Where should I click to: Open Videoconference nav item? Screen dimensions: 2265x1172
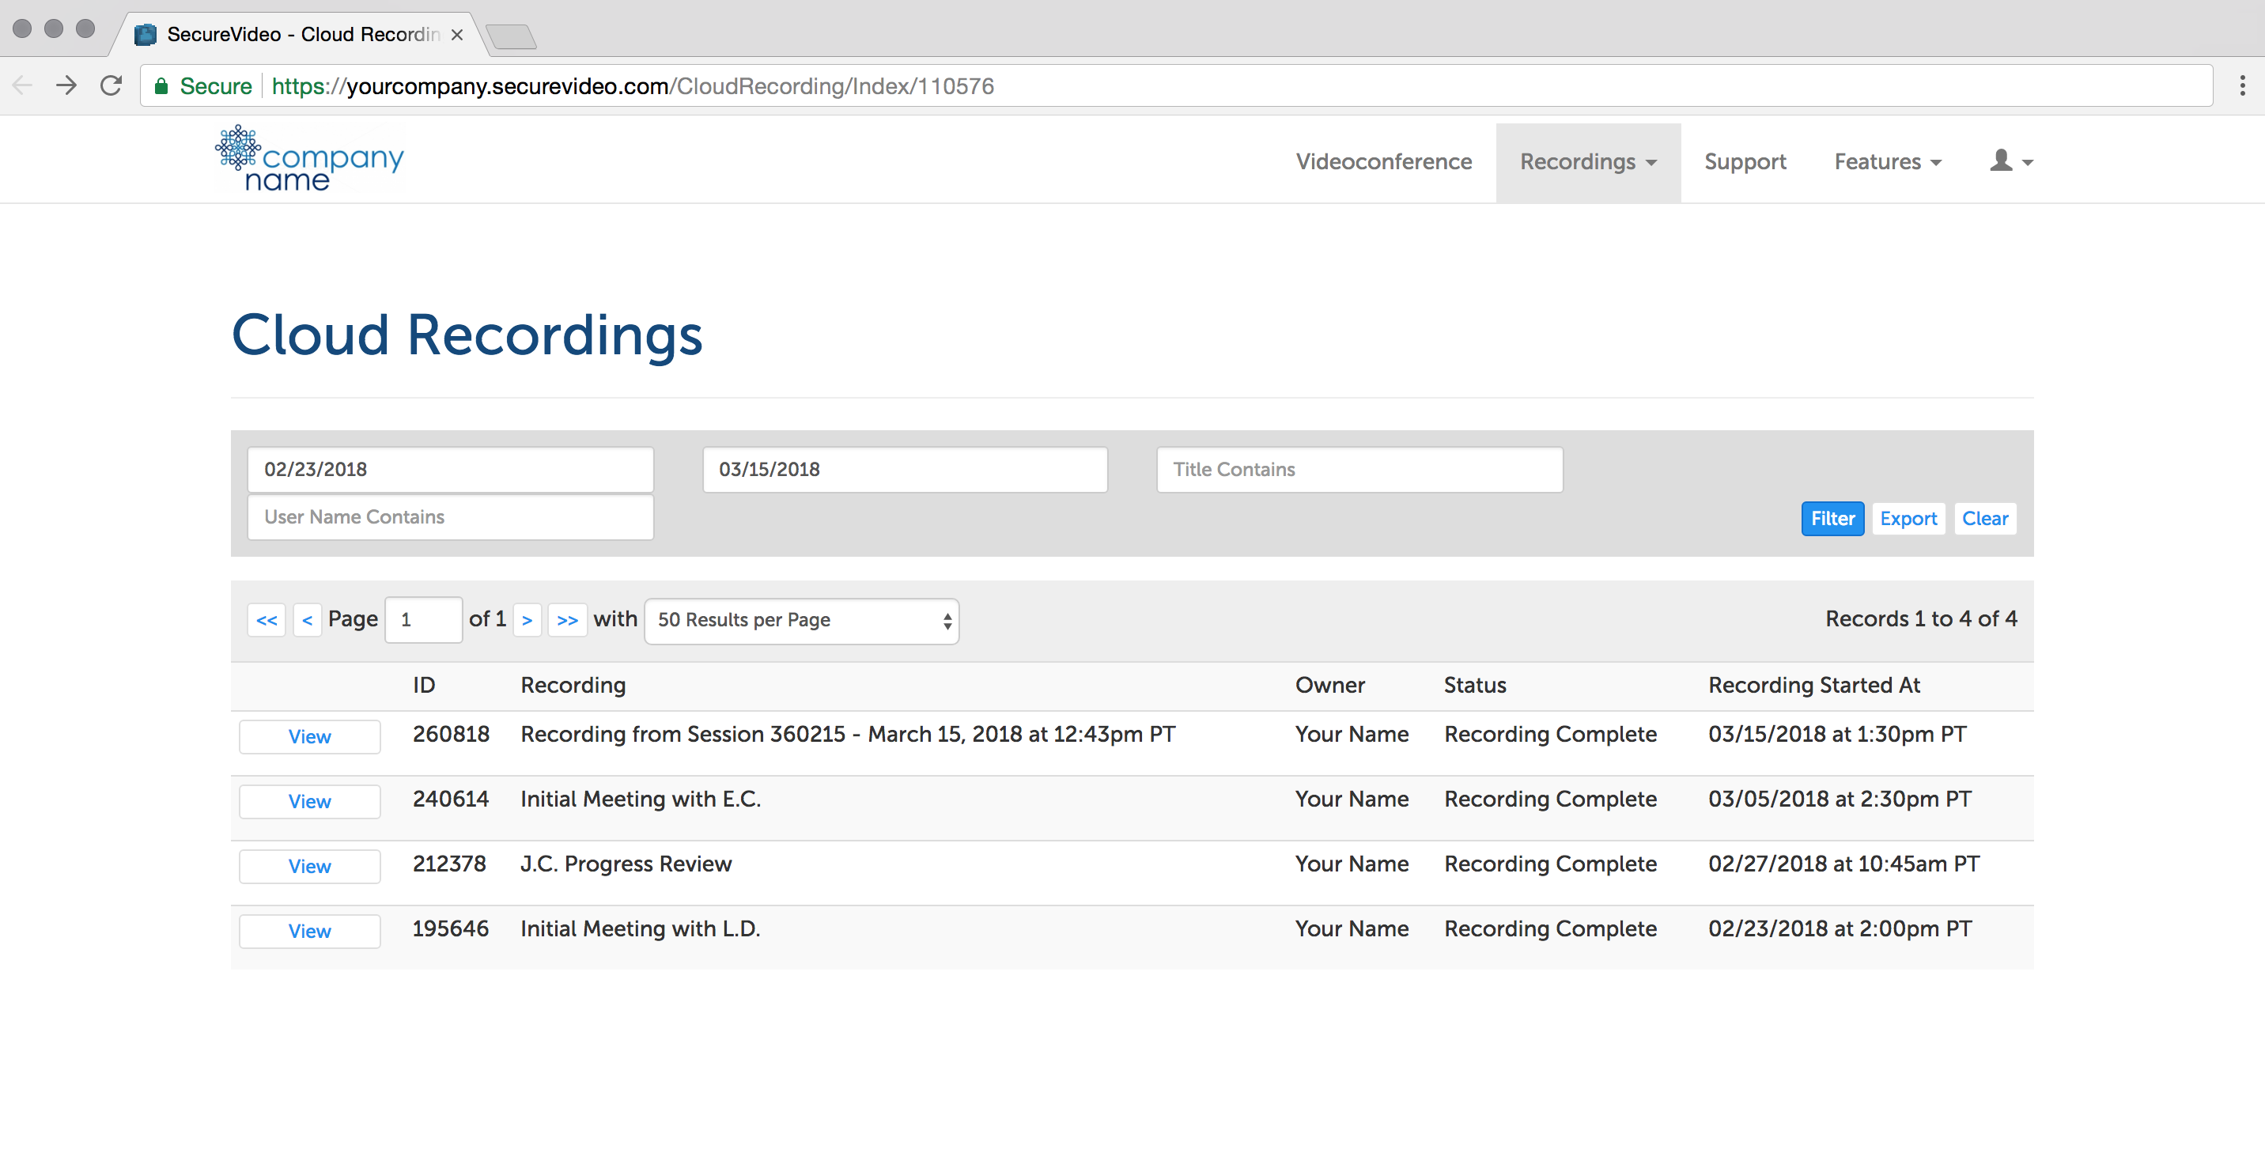[1383, 162]
